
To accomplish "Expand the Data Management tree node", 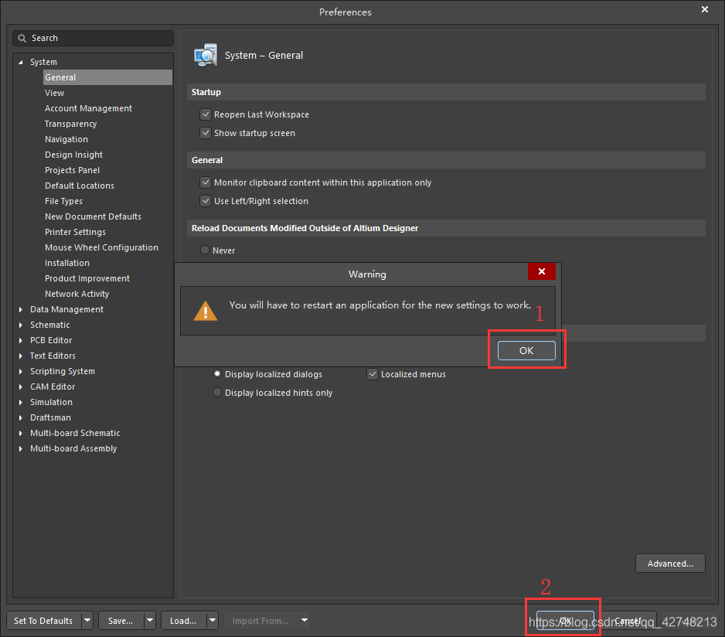I will [x=21, y=309].
